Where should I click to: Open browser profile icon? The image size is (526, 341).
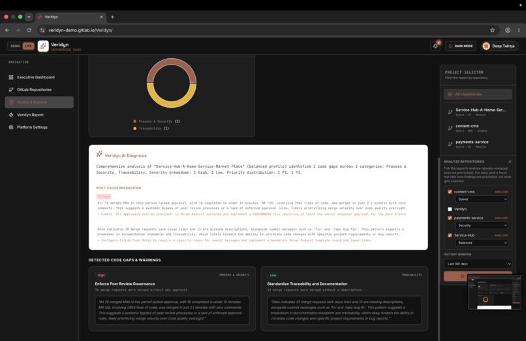tap(508, 30)
